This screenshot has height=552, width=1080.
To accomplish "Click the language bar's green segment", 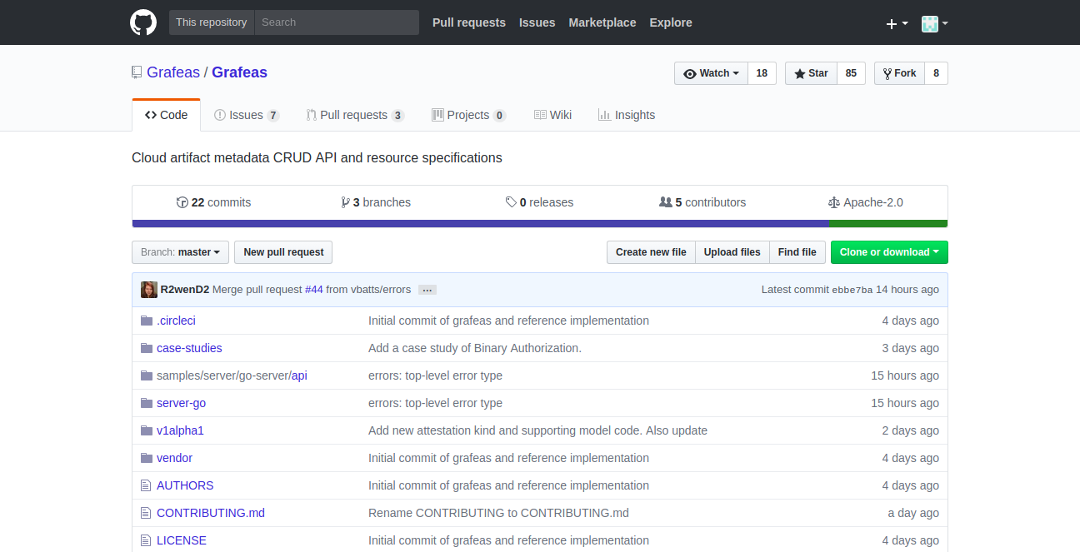I will click(888, 223).
